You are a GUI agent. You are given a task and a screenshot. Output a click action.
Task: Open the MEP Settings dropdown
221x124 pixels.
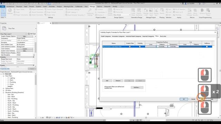tap(71, 12)
